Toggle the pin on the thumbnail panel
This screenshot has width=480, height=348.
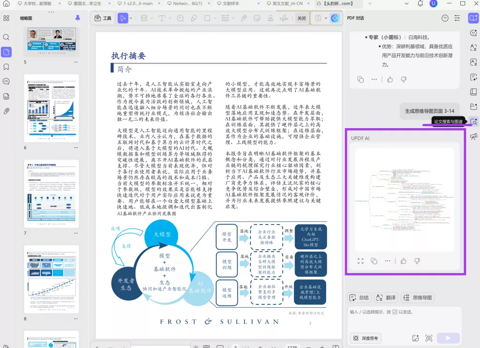[x=77, y=18]
